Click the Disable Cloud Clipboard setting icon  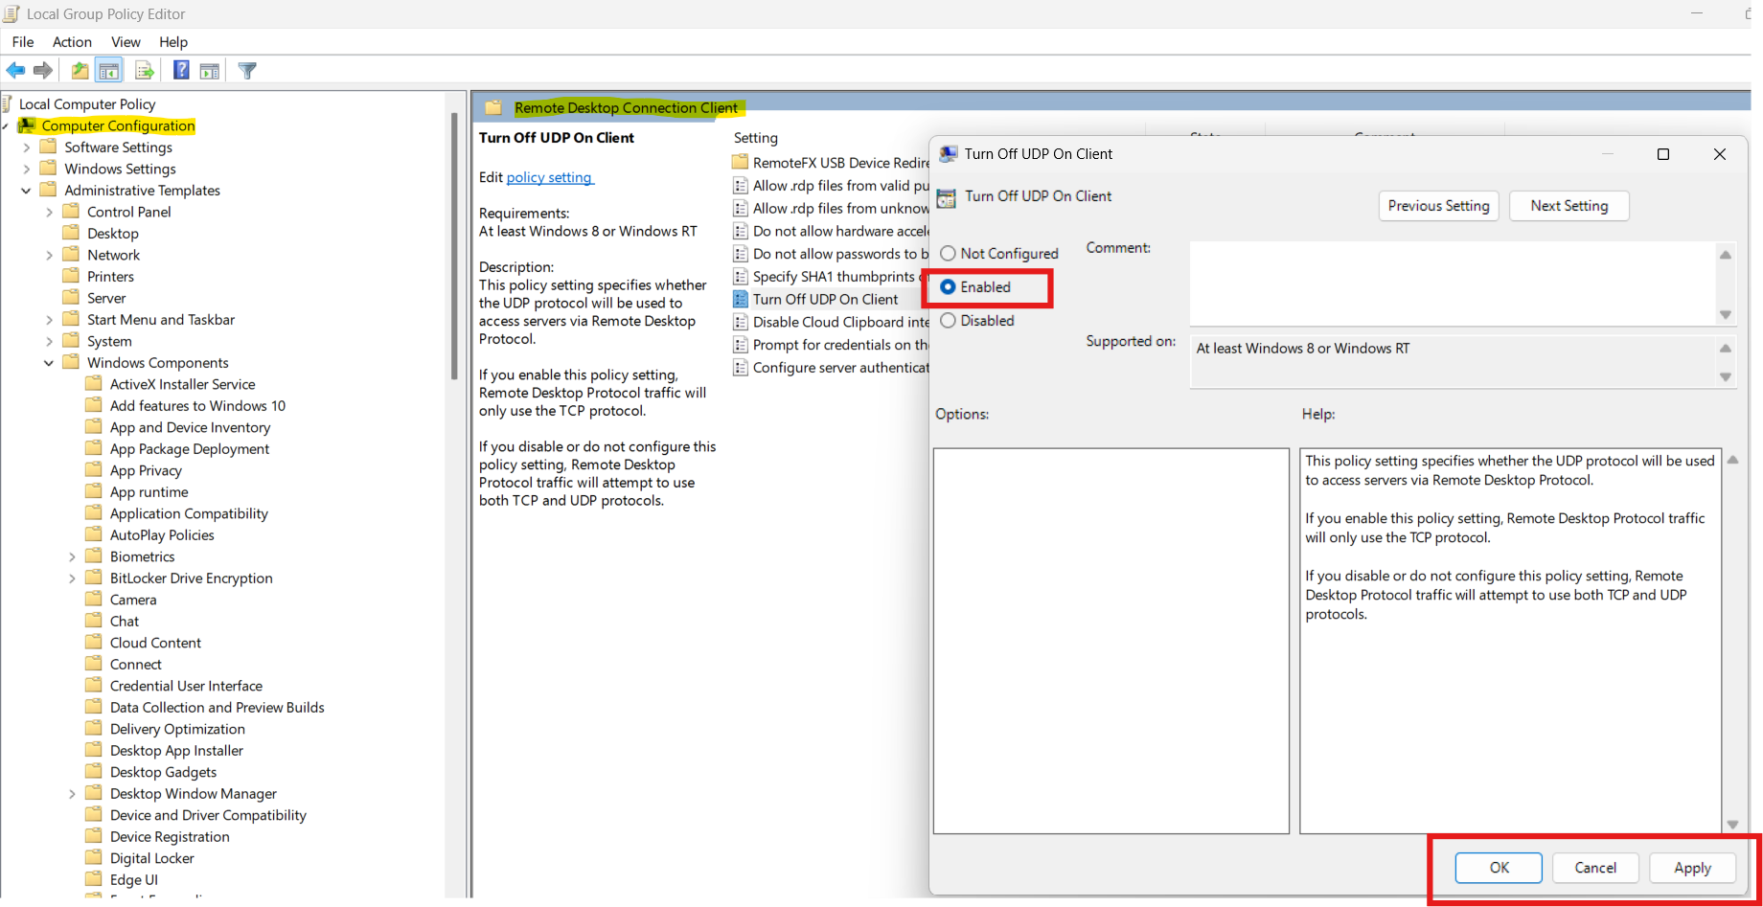point(741,322)
